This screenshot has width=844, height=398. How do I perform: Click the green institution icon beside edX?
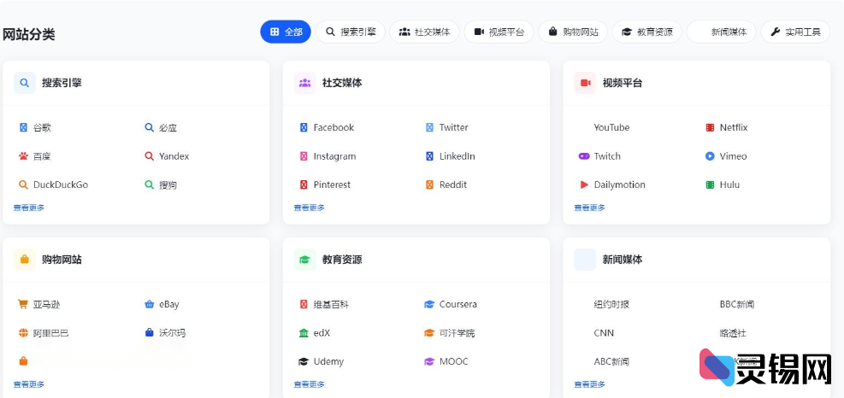tap(304, 333)
